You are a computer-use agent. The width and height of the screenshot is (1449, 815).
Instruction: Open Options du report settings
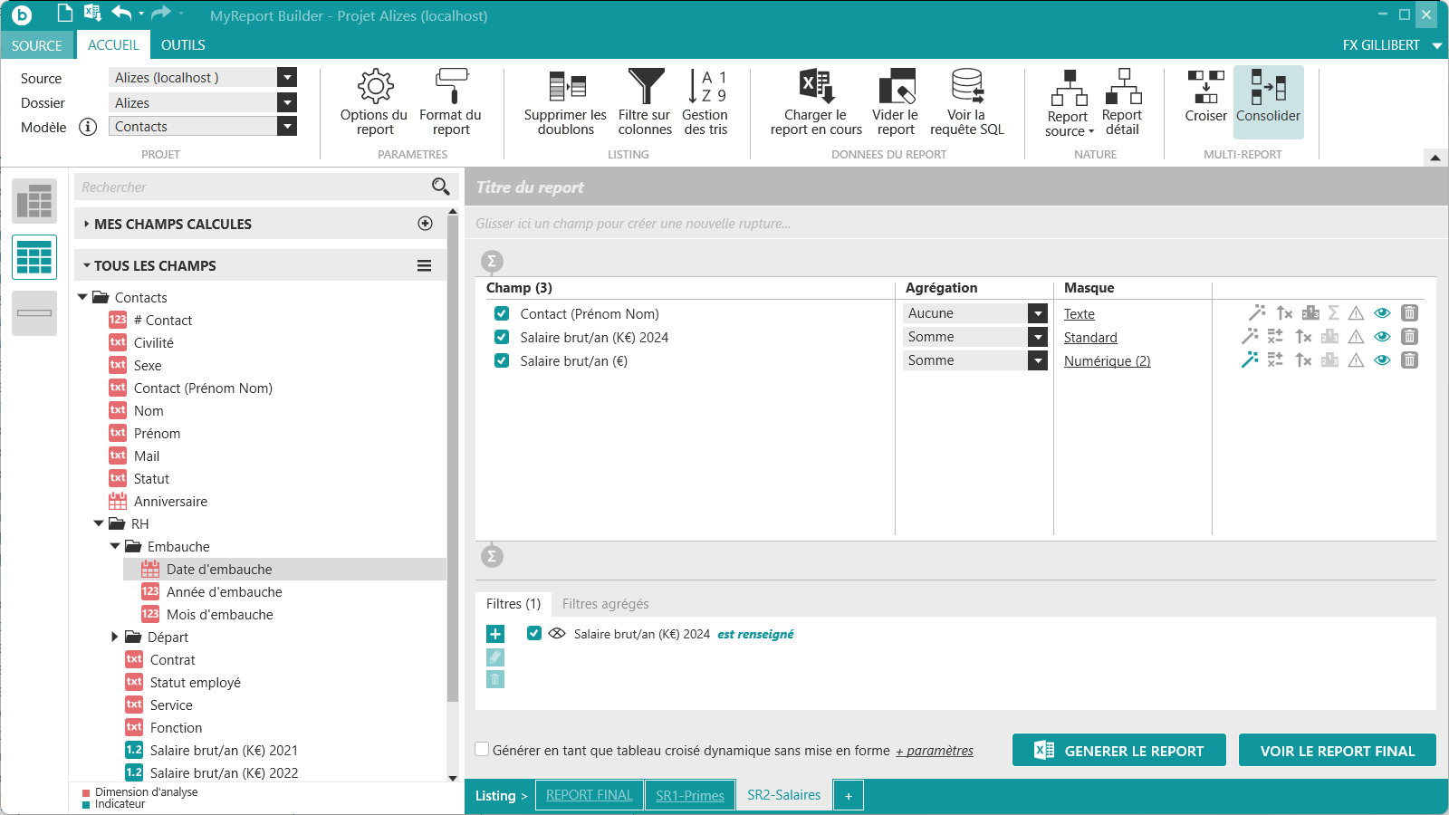click(374, 102)
